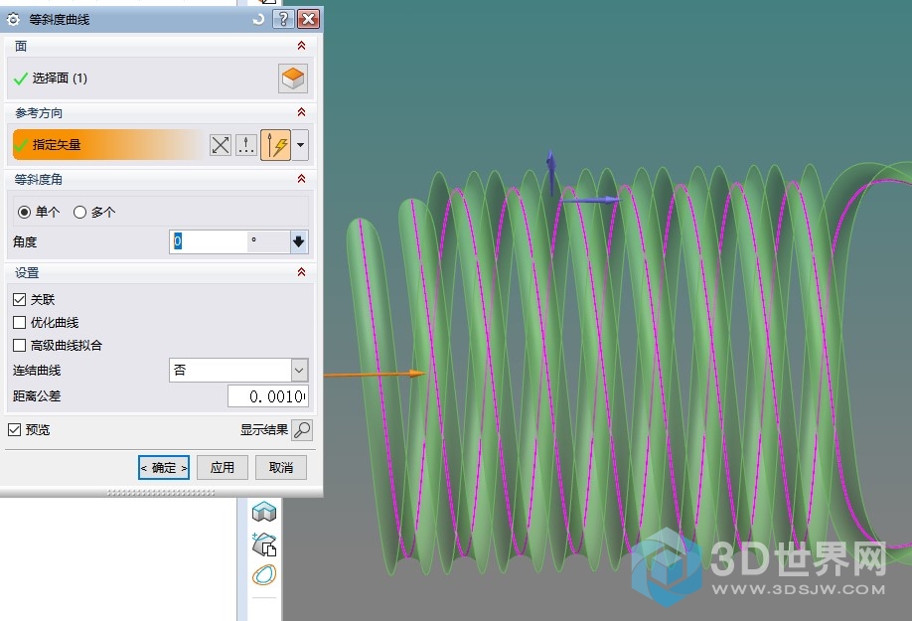Toggle the 关联 checkbox

coord(19,299)
